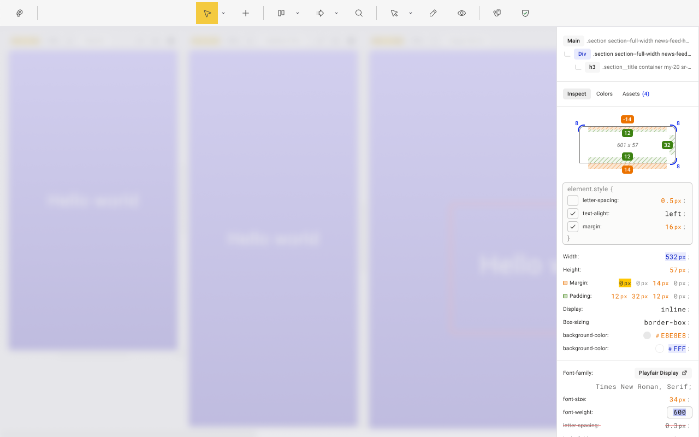Click the 'Times New Roman, Serif' fallback text
699x437 pixels.
point(643,387)
